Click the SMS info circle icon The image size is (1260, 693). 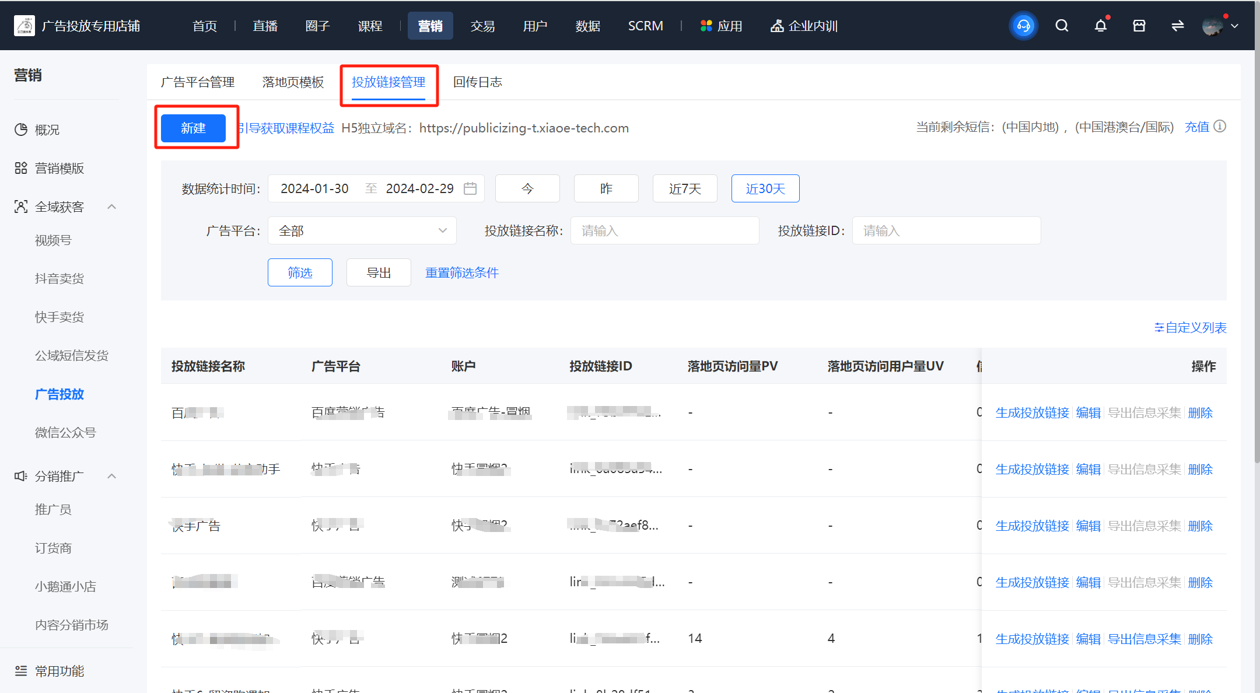tap(1220, 127)
